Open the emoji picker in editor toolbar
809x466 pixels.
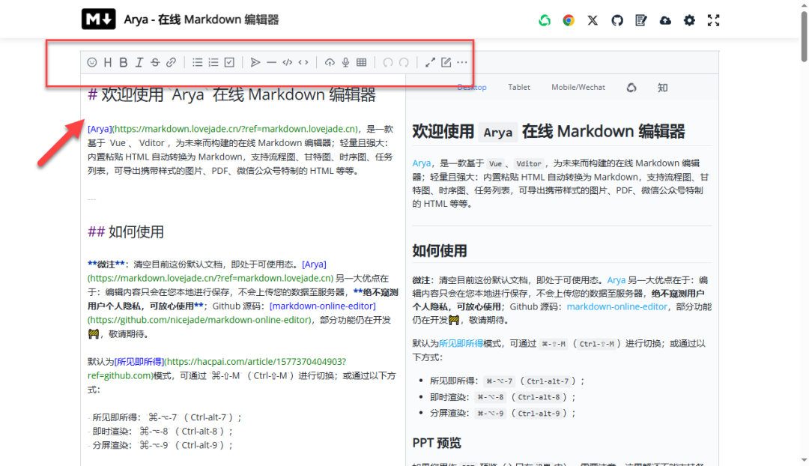click(x=92, y=62)
